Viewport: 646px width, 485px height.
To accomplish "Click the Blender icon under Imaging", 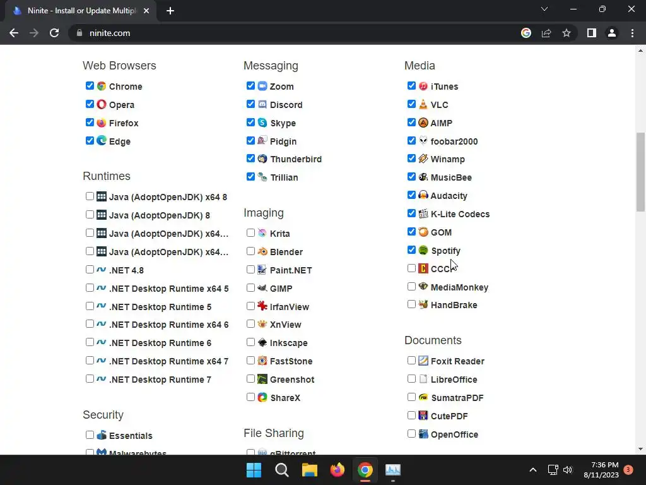I will pyautogui.click(x=262, y=251).
